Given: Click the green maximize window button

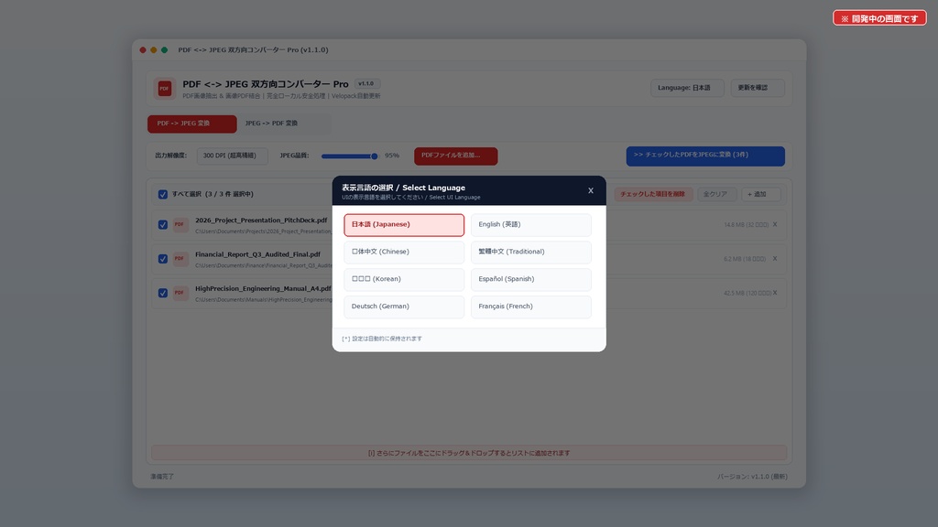Looking at the screenshot, I should point(165,50).
